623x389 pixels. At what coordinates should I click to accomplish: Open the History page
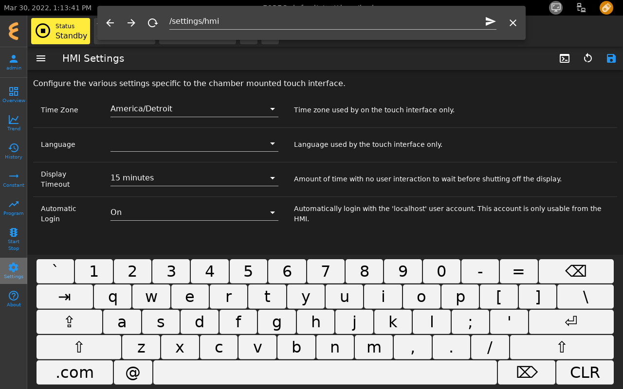[x=14, y=151]
